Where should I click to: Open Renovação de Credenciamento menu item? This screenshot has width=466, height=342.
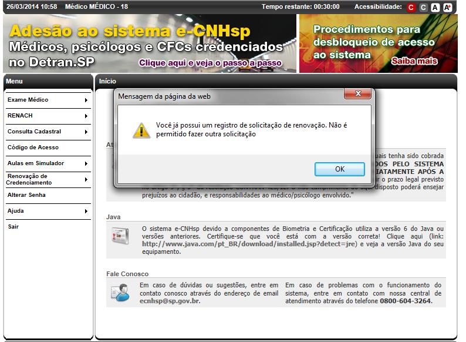(x=48, y=179)
